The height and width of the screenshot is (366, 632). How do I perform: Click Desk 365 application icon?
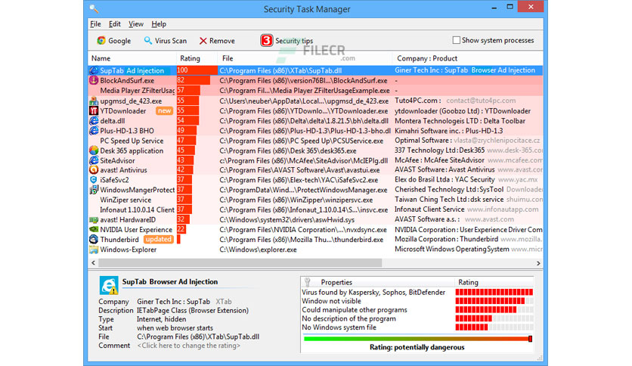94,150
